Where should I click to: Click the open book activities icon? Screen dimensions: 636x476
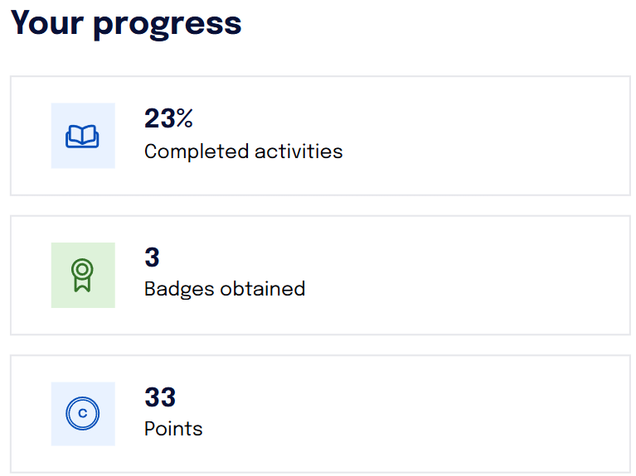[82, 136]
